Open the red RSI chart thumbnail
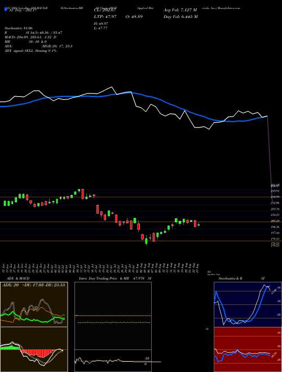 (x=248, y=349)
